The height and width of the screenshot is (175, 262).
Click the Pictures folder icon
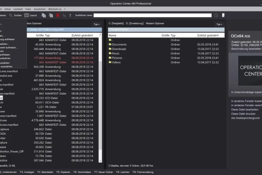pyautogui.click(x=110, y=58)
